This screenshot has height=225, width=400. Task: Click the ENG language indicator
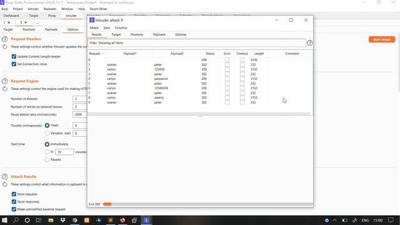pos(365,220)
